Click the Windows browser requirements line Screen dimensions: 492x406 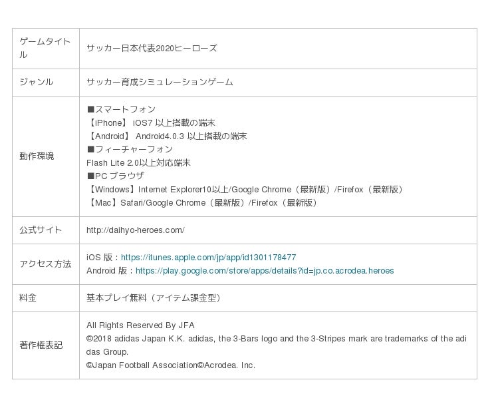click(x=245, y=190)
